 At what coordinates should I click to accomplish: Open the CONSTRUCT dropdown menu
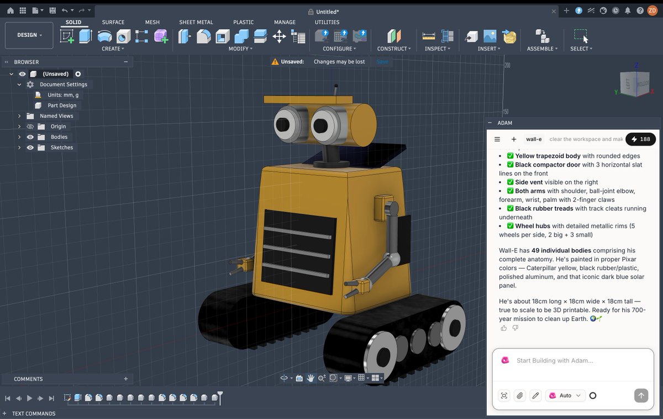(394, 49)
